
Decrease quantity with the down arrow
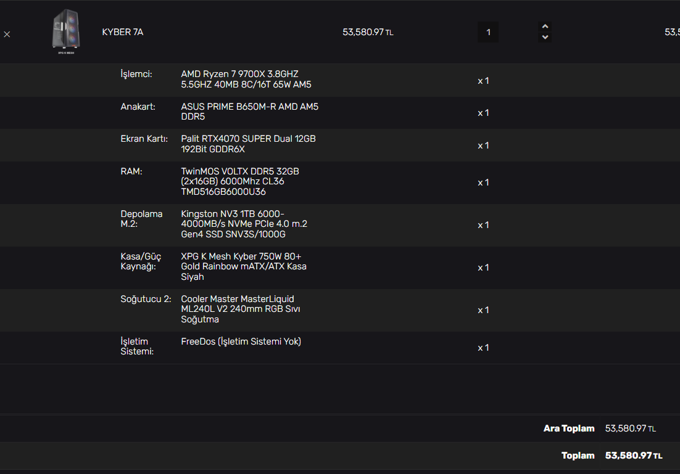(544, 38)
